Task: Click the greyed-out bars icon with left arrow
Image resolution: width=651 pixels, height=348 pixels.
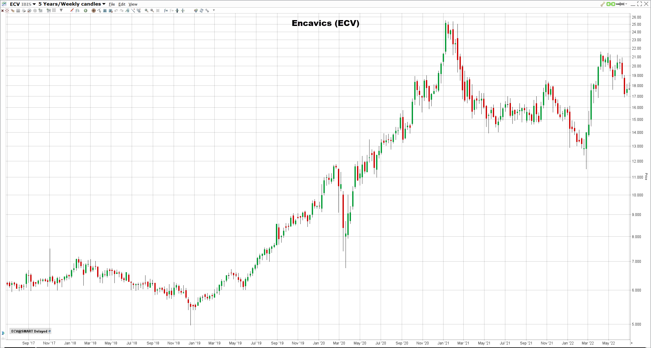Action: pos(172,10)
